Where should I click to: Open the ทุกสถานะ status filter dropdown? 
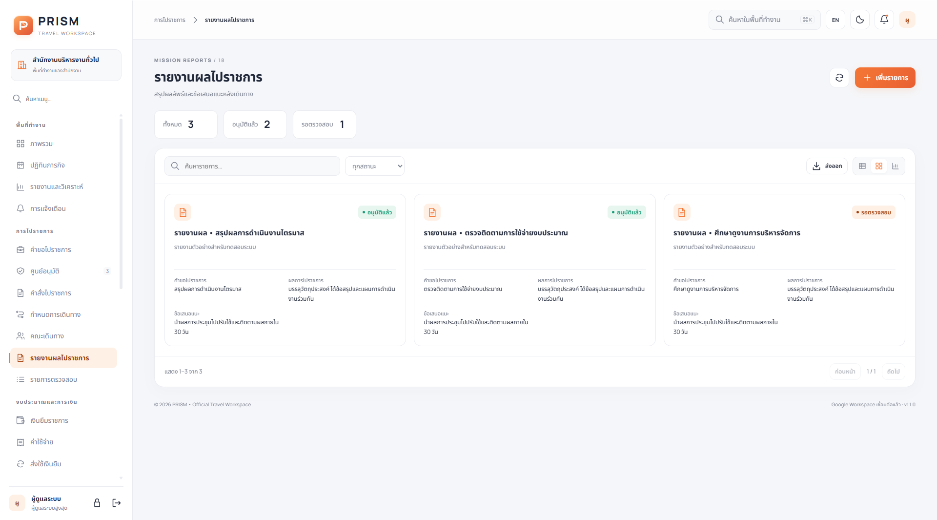(375, 166)
